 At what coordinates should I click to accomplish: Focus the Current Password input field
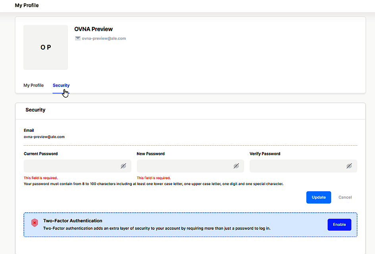[71, 166]
